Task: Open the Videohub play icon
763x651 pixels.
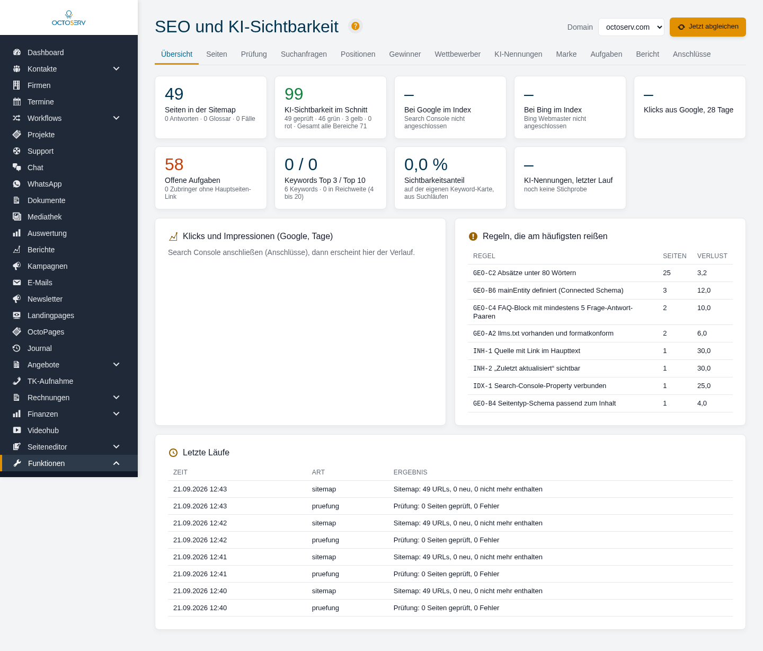Action: pos(17,430)
